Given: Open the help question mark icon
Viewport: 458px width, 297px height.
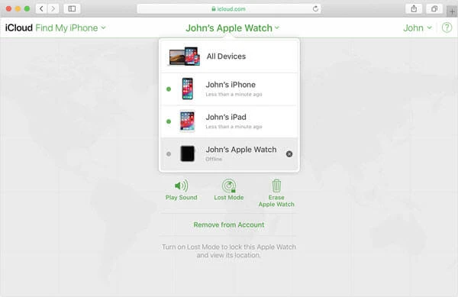Looking at the screenshot, I should pos(447,27).
